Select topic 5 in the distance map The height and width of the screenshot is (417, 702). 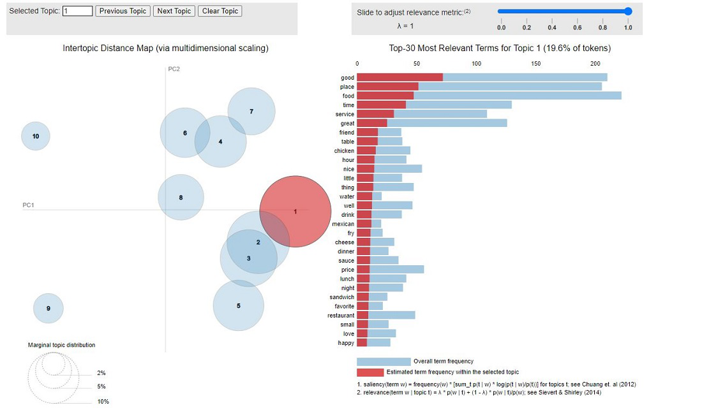[239, 305]
